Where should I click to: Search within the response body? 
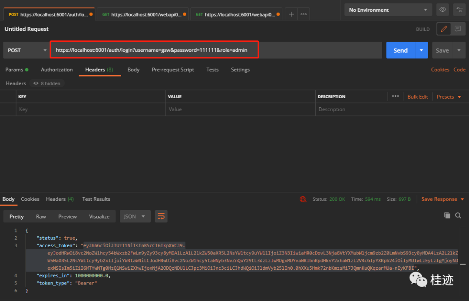point(458,215)
